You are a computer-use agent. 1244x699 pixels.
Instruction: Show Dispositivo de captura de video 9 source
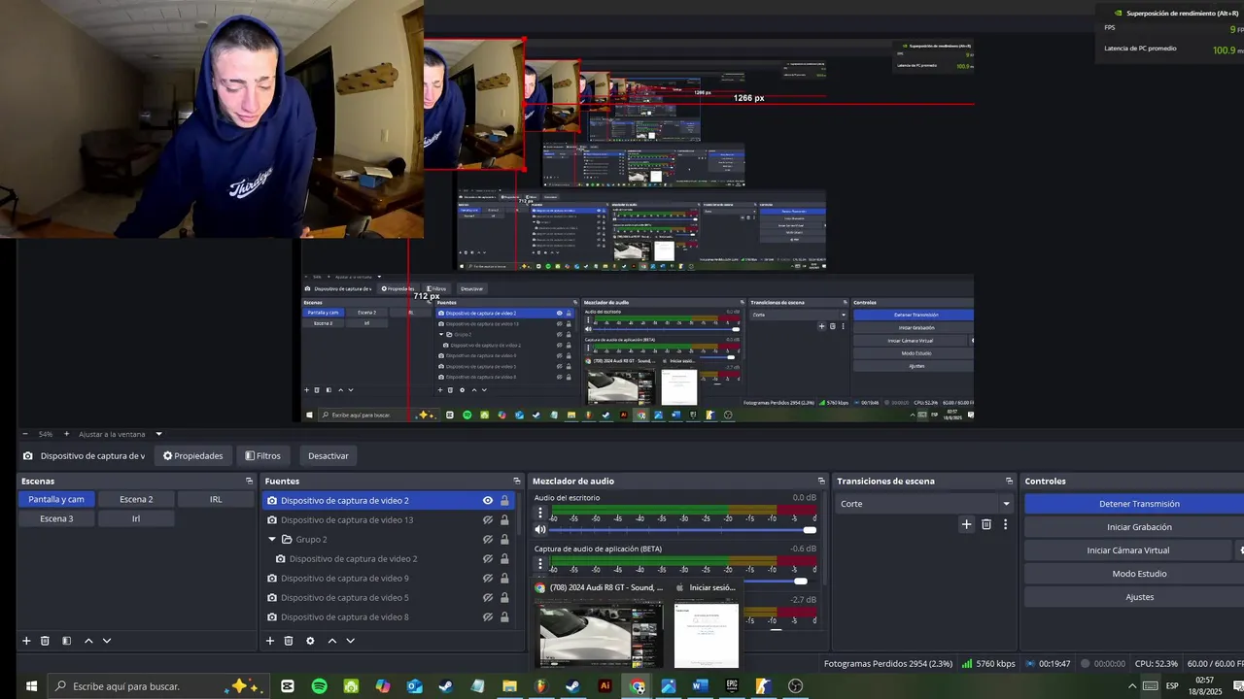pyautogui.click(x=488, y=579)
